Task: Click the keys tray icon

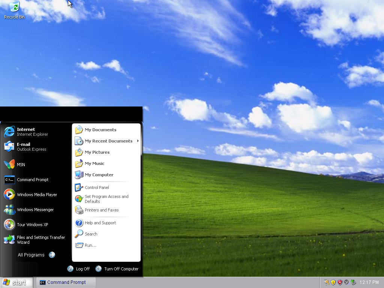Action: click(327, 282)
